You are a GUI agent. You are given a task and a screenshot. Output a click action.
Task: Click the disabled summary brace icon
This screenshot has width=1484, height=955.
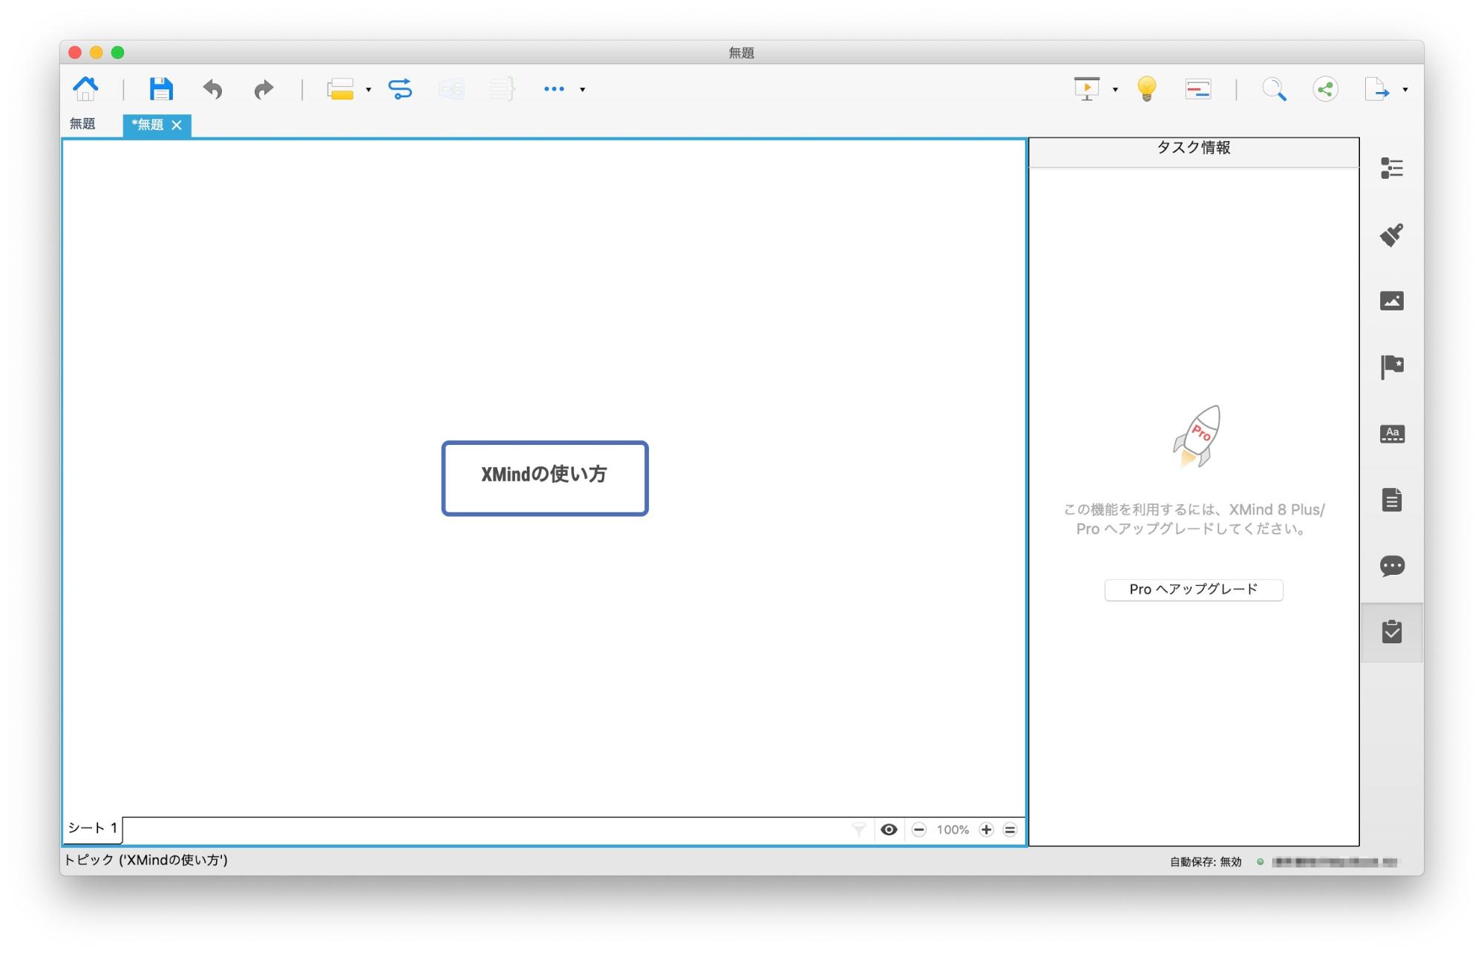click(503, 89)
